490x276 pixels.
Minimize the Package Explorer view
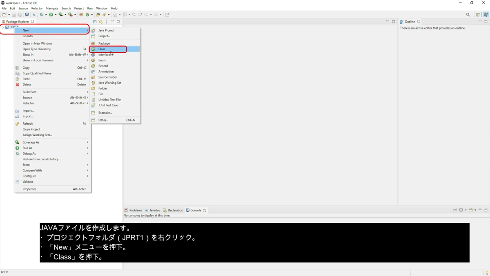(x=112, y=21)
